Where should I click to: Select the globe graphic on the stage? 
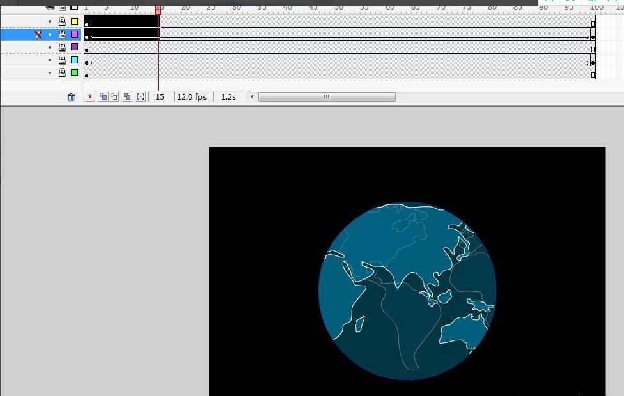point(407,291)
